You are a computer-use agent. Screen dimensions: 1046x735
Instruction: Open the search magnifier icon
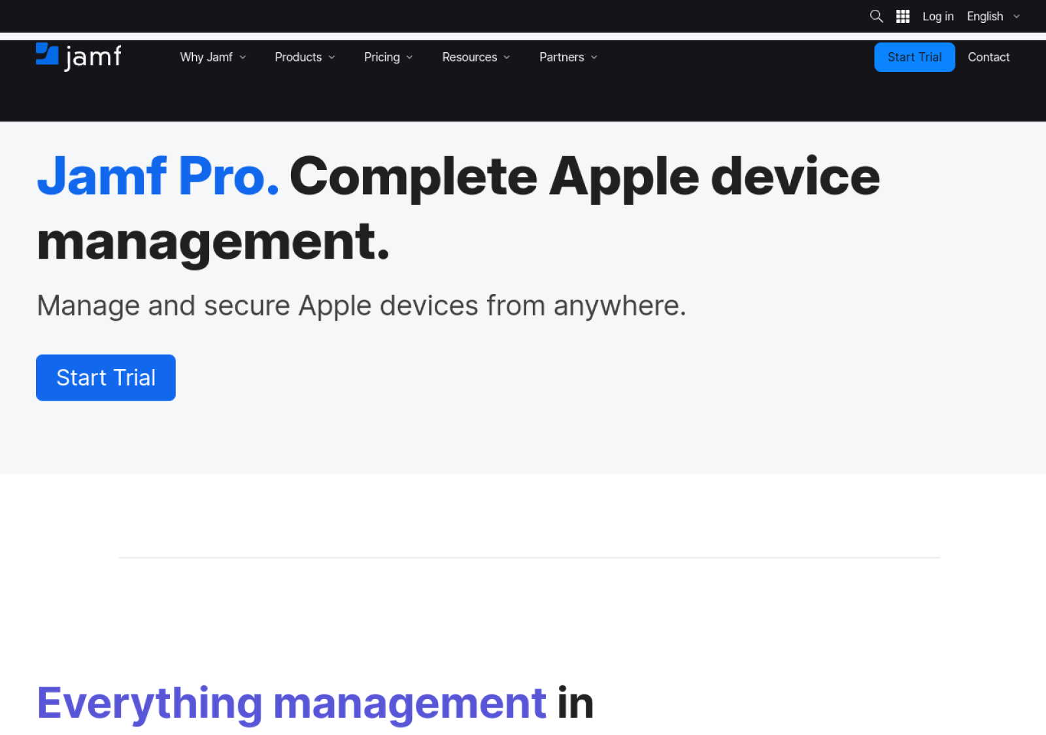point(876,16)
